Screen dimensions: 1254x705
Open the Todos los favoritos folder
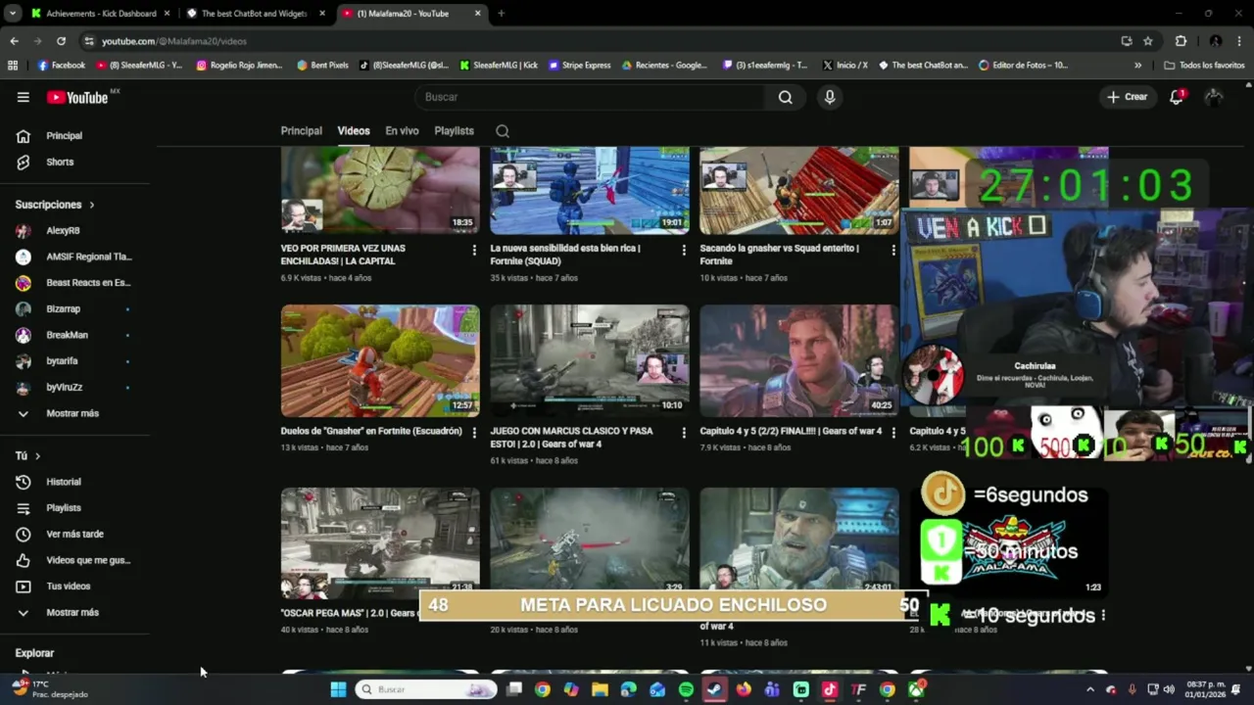[1204, 66]
